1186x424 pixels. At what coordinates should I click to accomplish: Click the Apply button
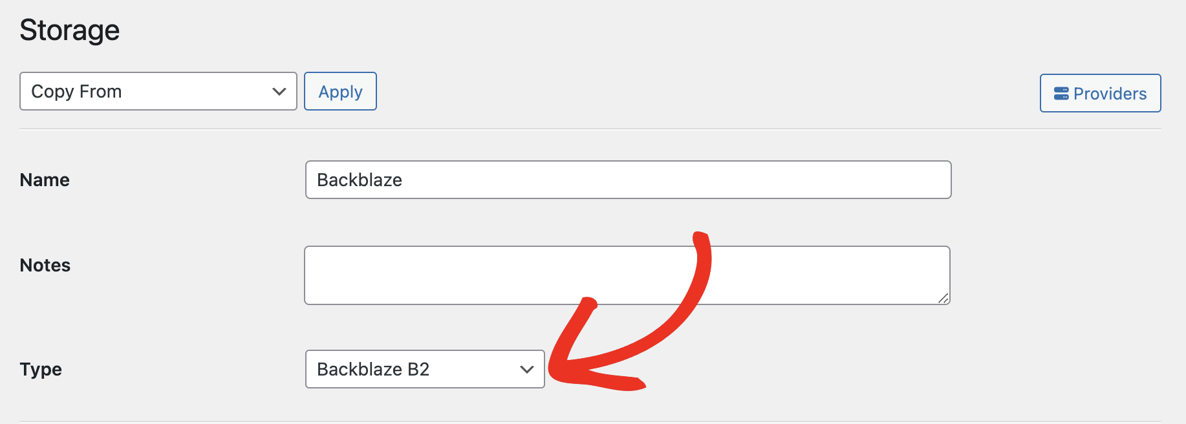340,91
